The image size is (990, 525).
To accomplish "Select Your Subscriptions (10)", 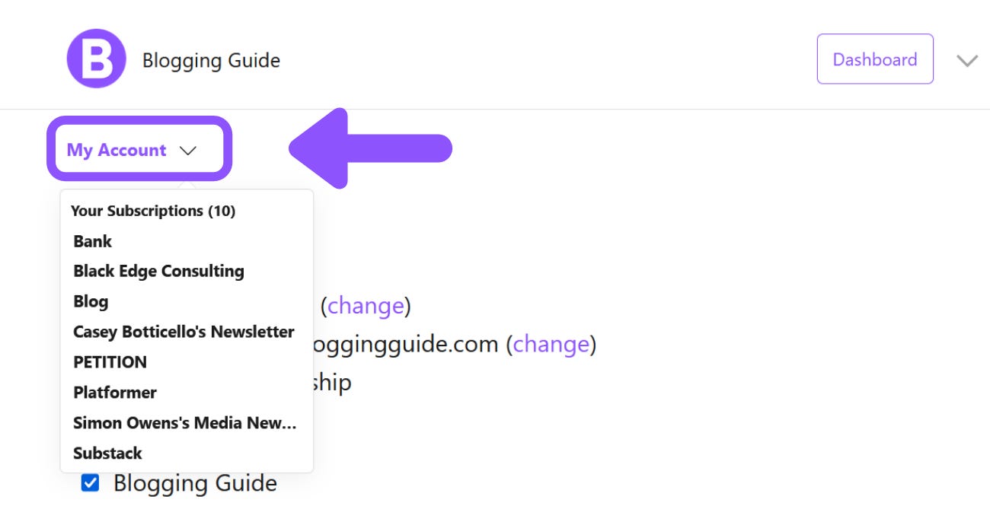I will pyautogui.click(x=152, y=211).
